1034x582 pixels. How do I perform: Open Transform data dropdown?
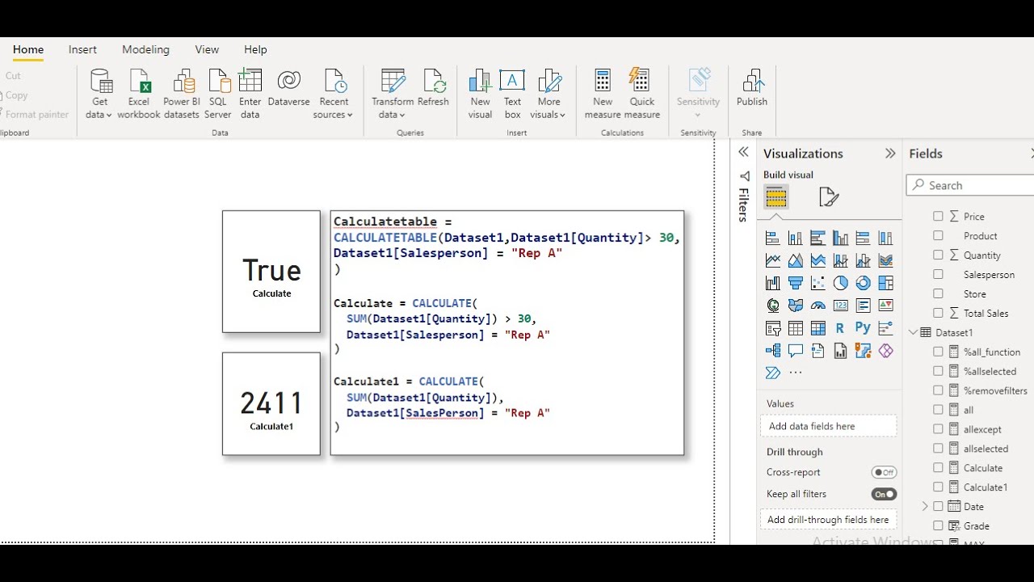(x=393, y=94)
